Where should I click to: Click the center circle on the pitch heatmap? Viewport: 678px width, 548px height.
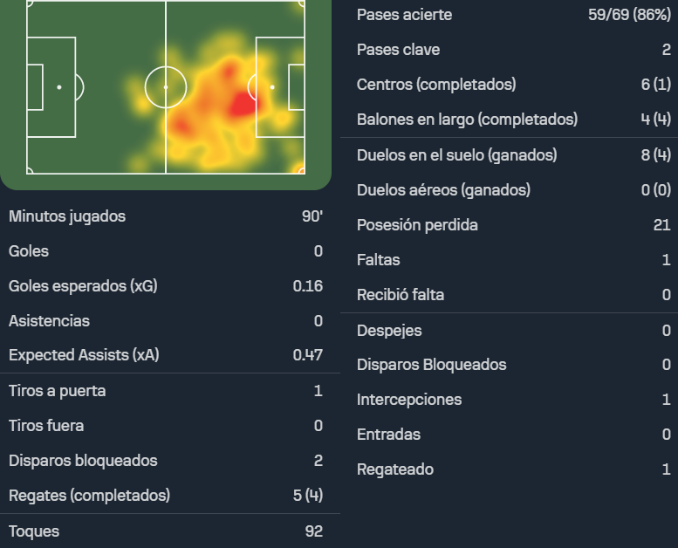166,87
